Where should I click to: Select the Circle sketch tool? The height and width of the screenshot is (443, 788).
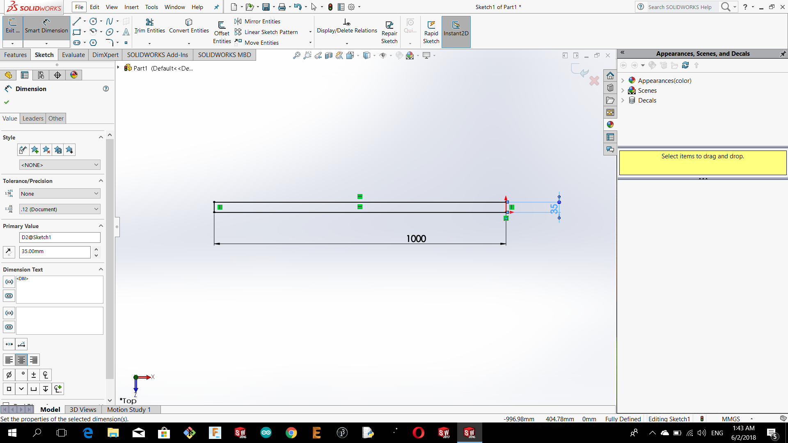[94, 21]
